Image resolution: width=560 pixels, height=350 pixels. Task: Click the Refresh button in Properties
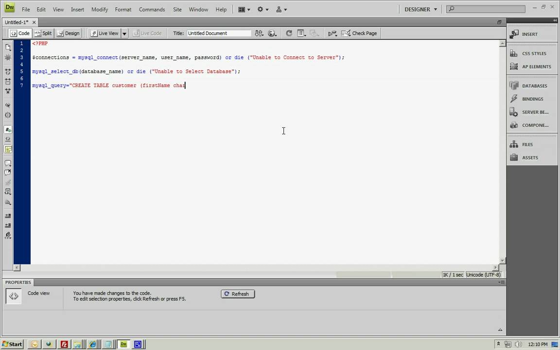(x=238, y=294)
